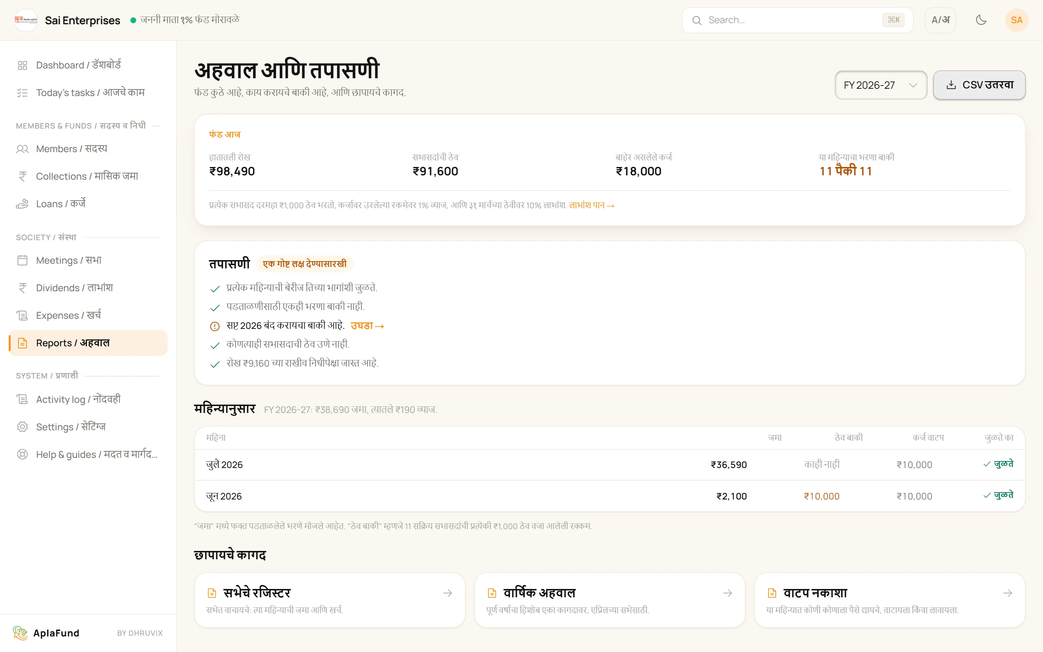Click the Loans hand-coin icon
This screenshot has width=1043, height=652.
[22, 204]
